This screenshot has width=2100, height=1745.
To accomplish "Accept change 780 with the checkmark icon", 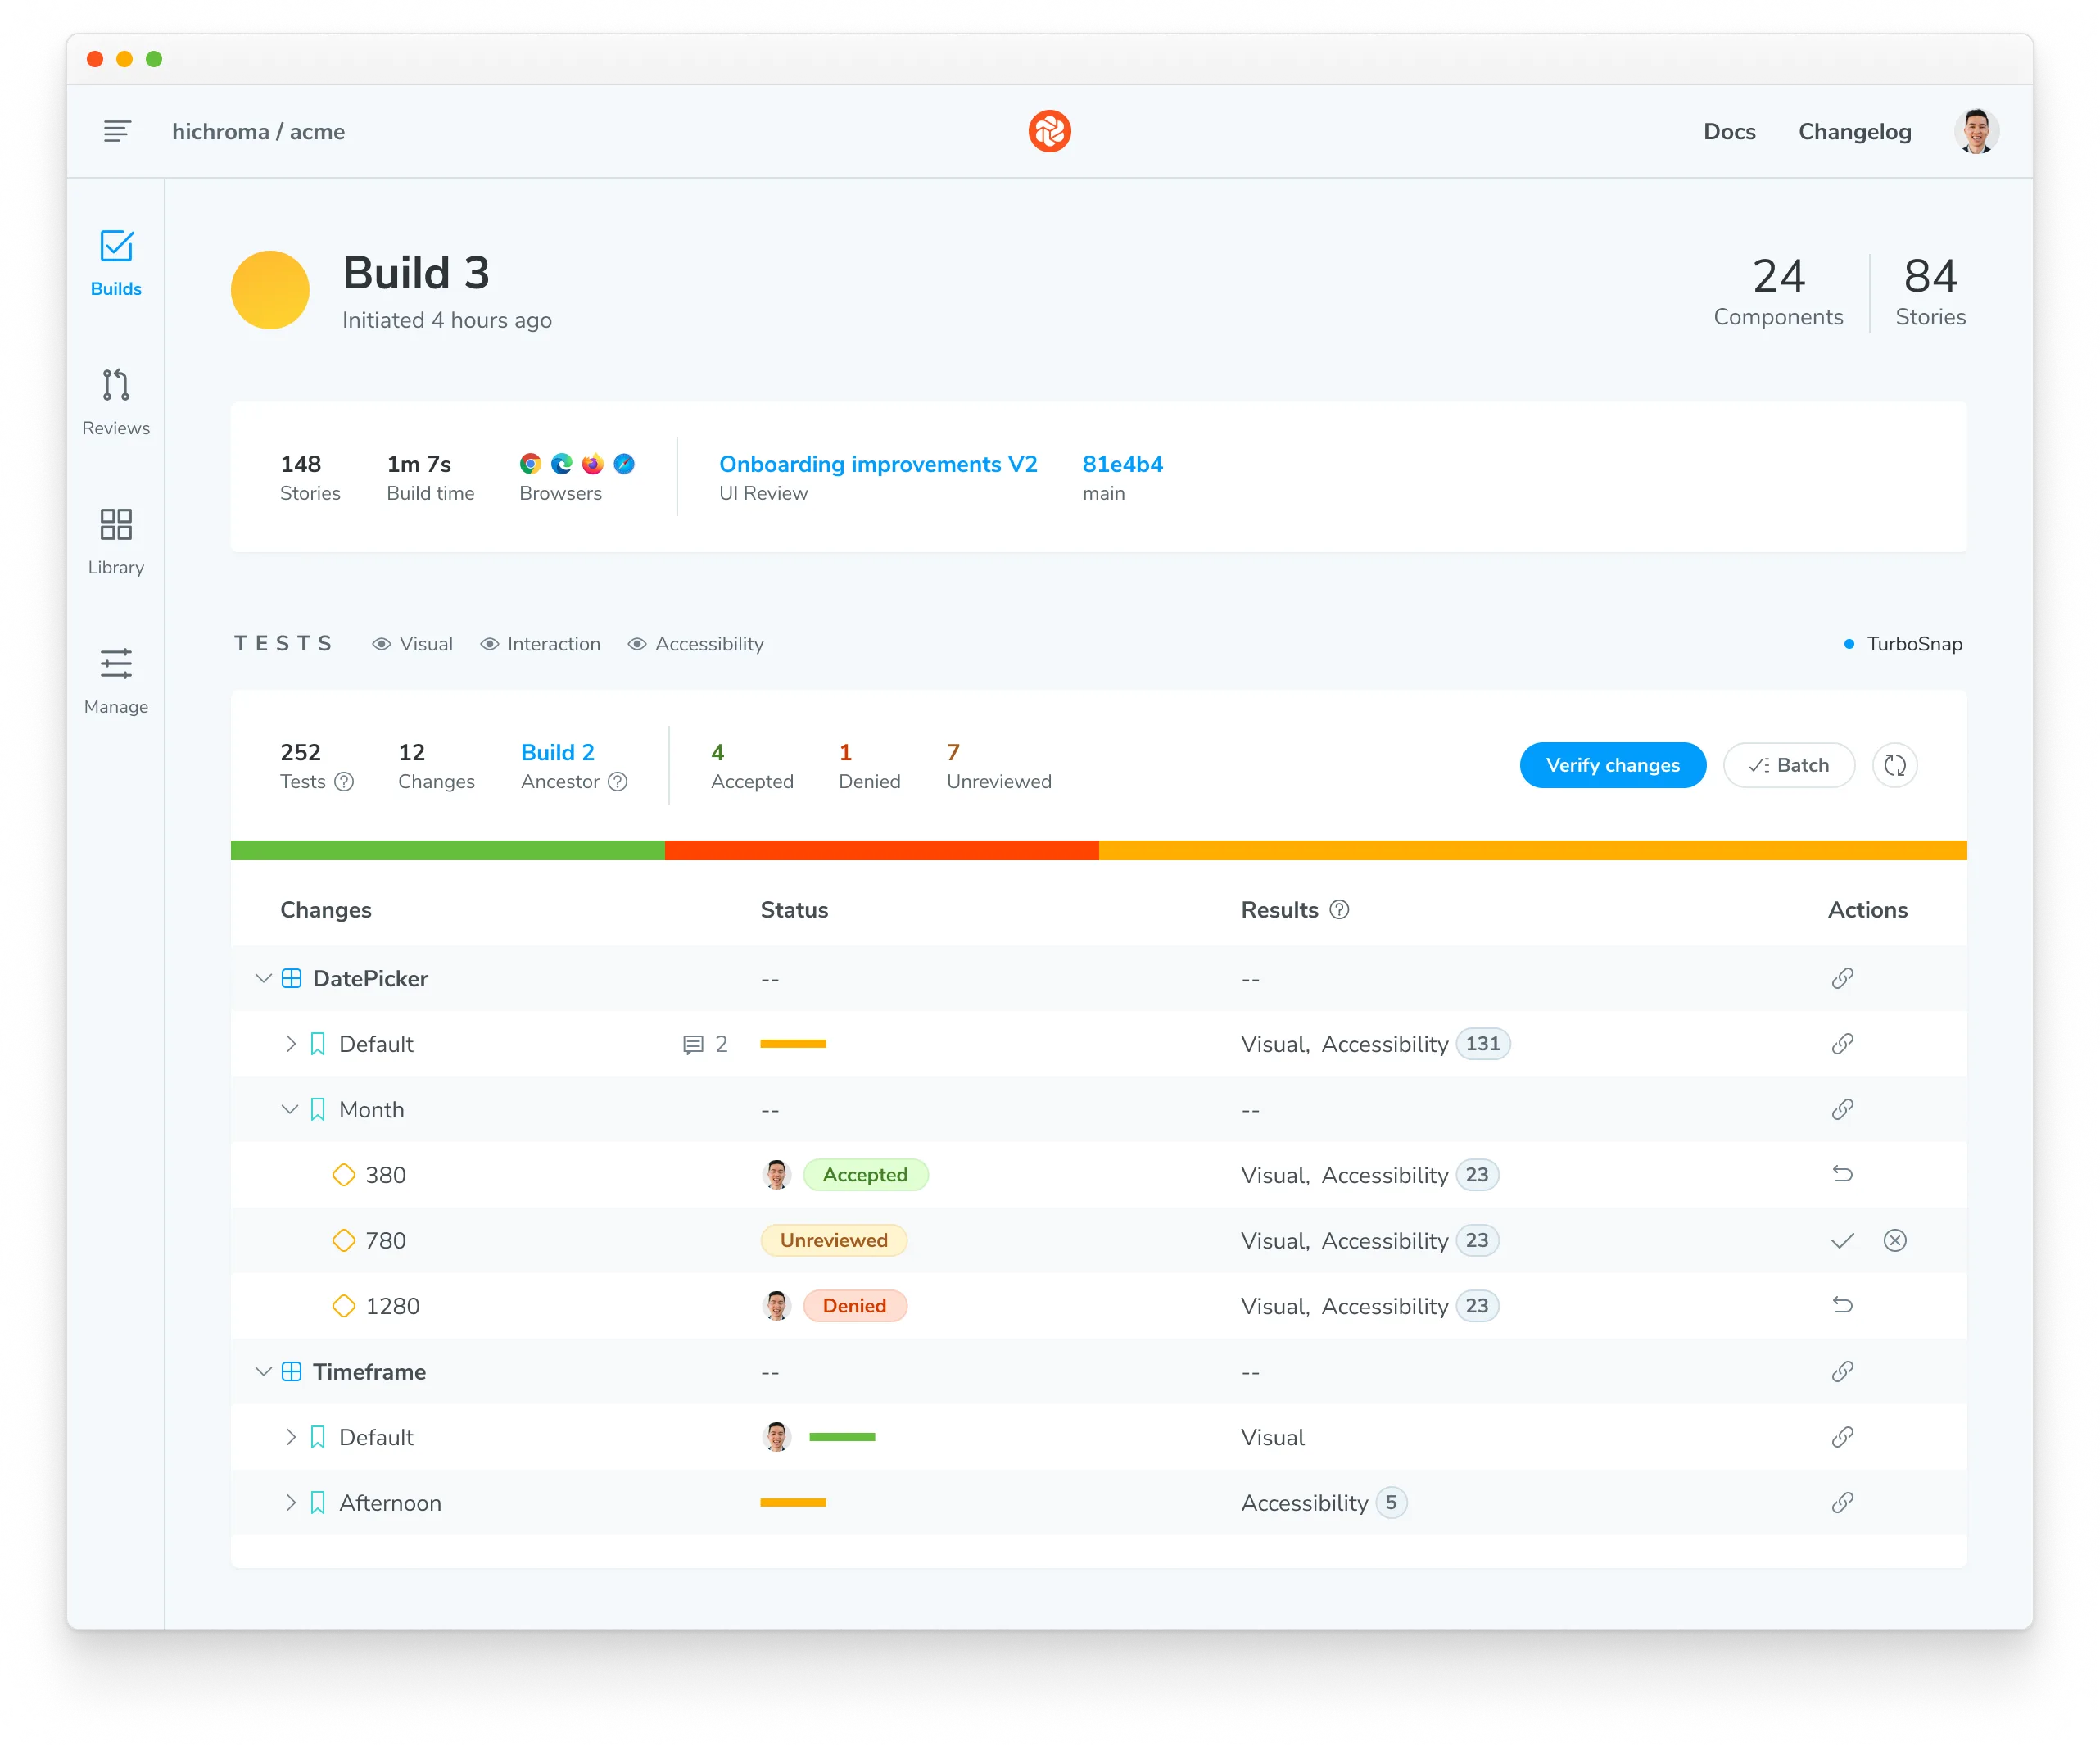I will click(x=1842, y=1240).
